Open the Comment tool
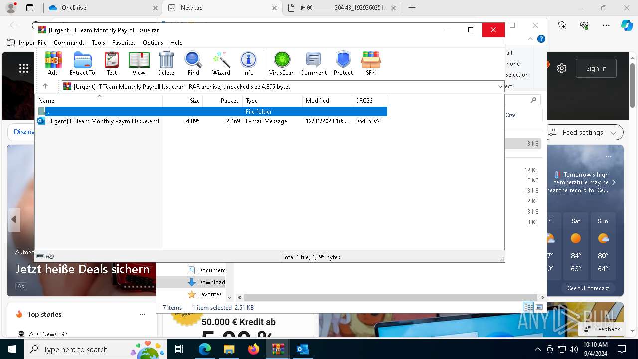The width and height of the screenshot is (638, 359). coord(314,63)
